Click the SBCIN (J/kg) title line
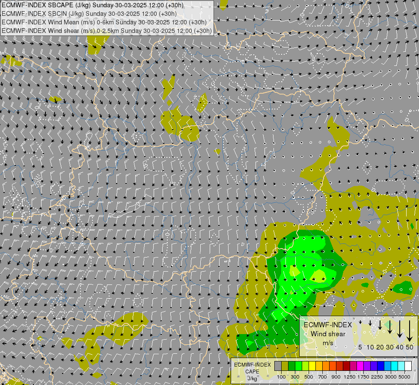This screenshot has width=419, height=385. coord(89,14)
